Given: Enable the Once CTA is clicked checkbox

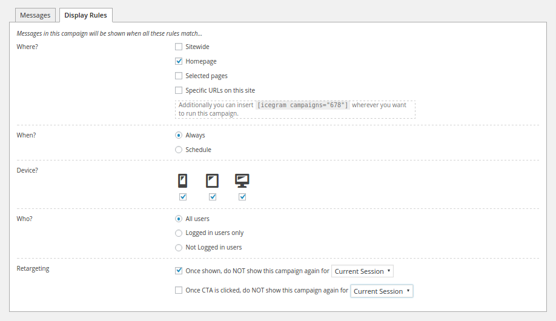Looking at the screenshot, I should pos(179,290).
